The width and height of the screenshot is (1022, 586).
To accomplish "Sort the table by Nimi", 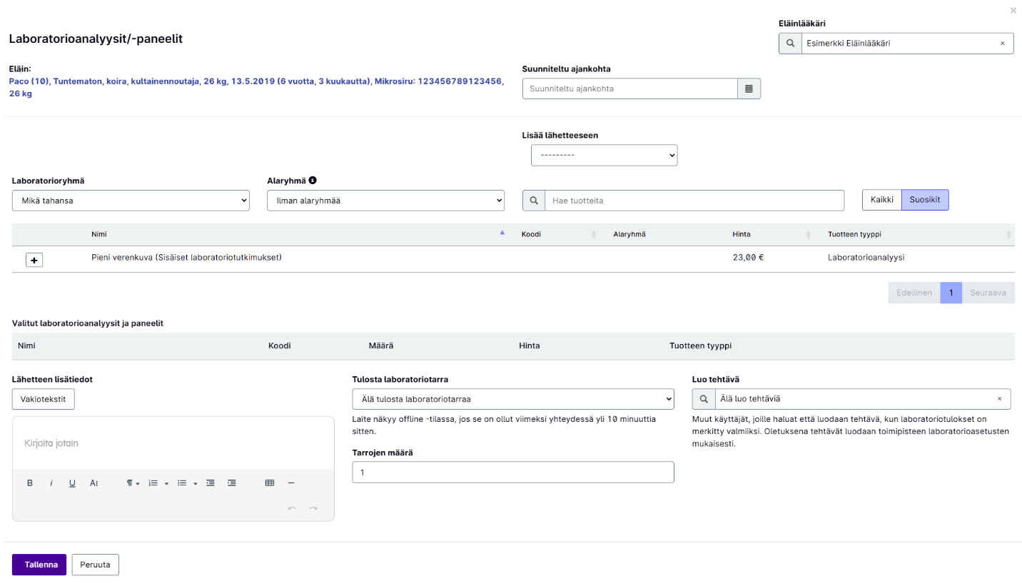I will [x=297, y=234].
